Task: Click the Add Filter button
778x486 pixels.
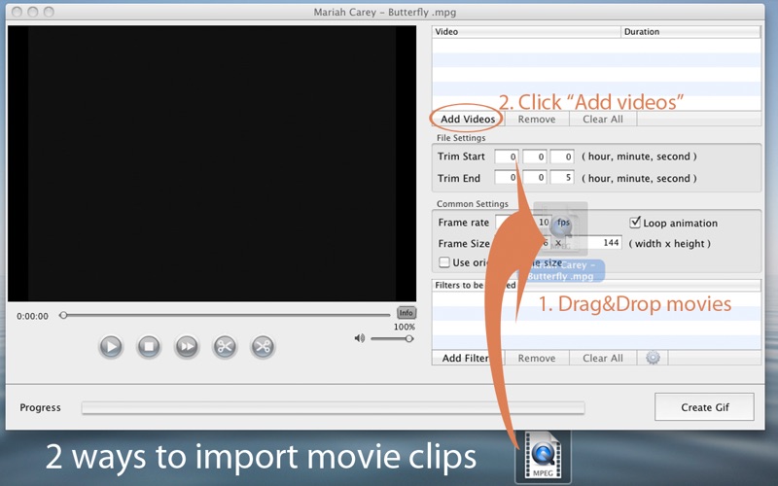Action: (466, 359)
